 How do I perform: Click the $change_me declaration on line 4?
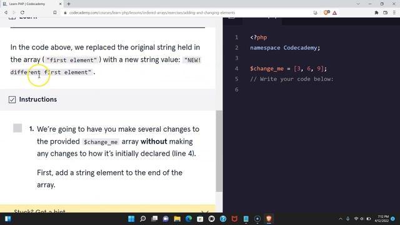point(288,69)
